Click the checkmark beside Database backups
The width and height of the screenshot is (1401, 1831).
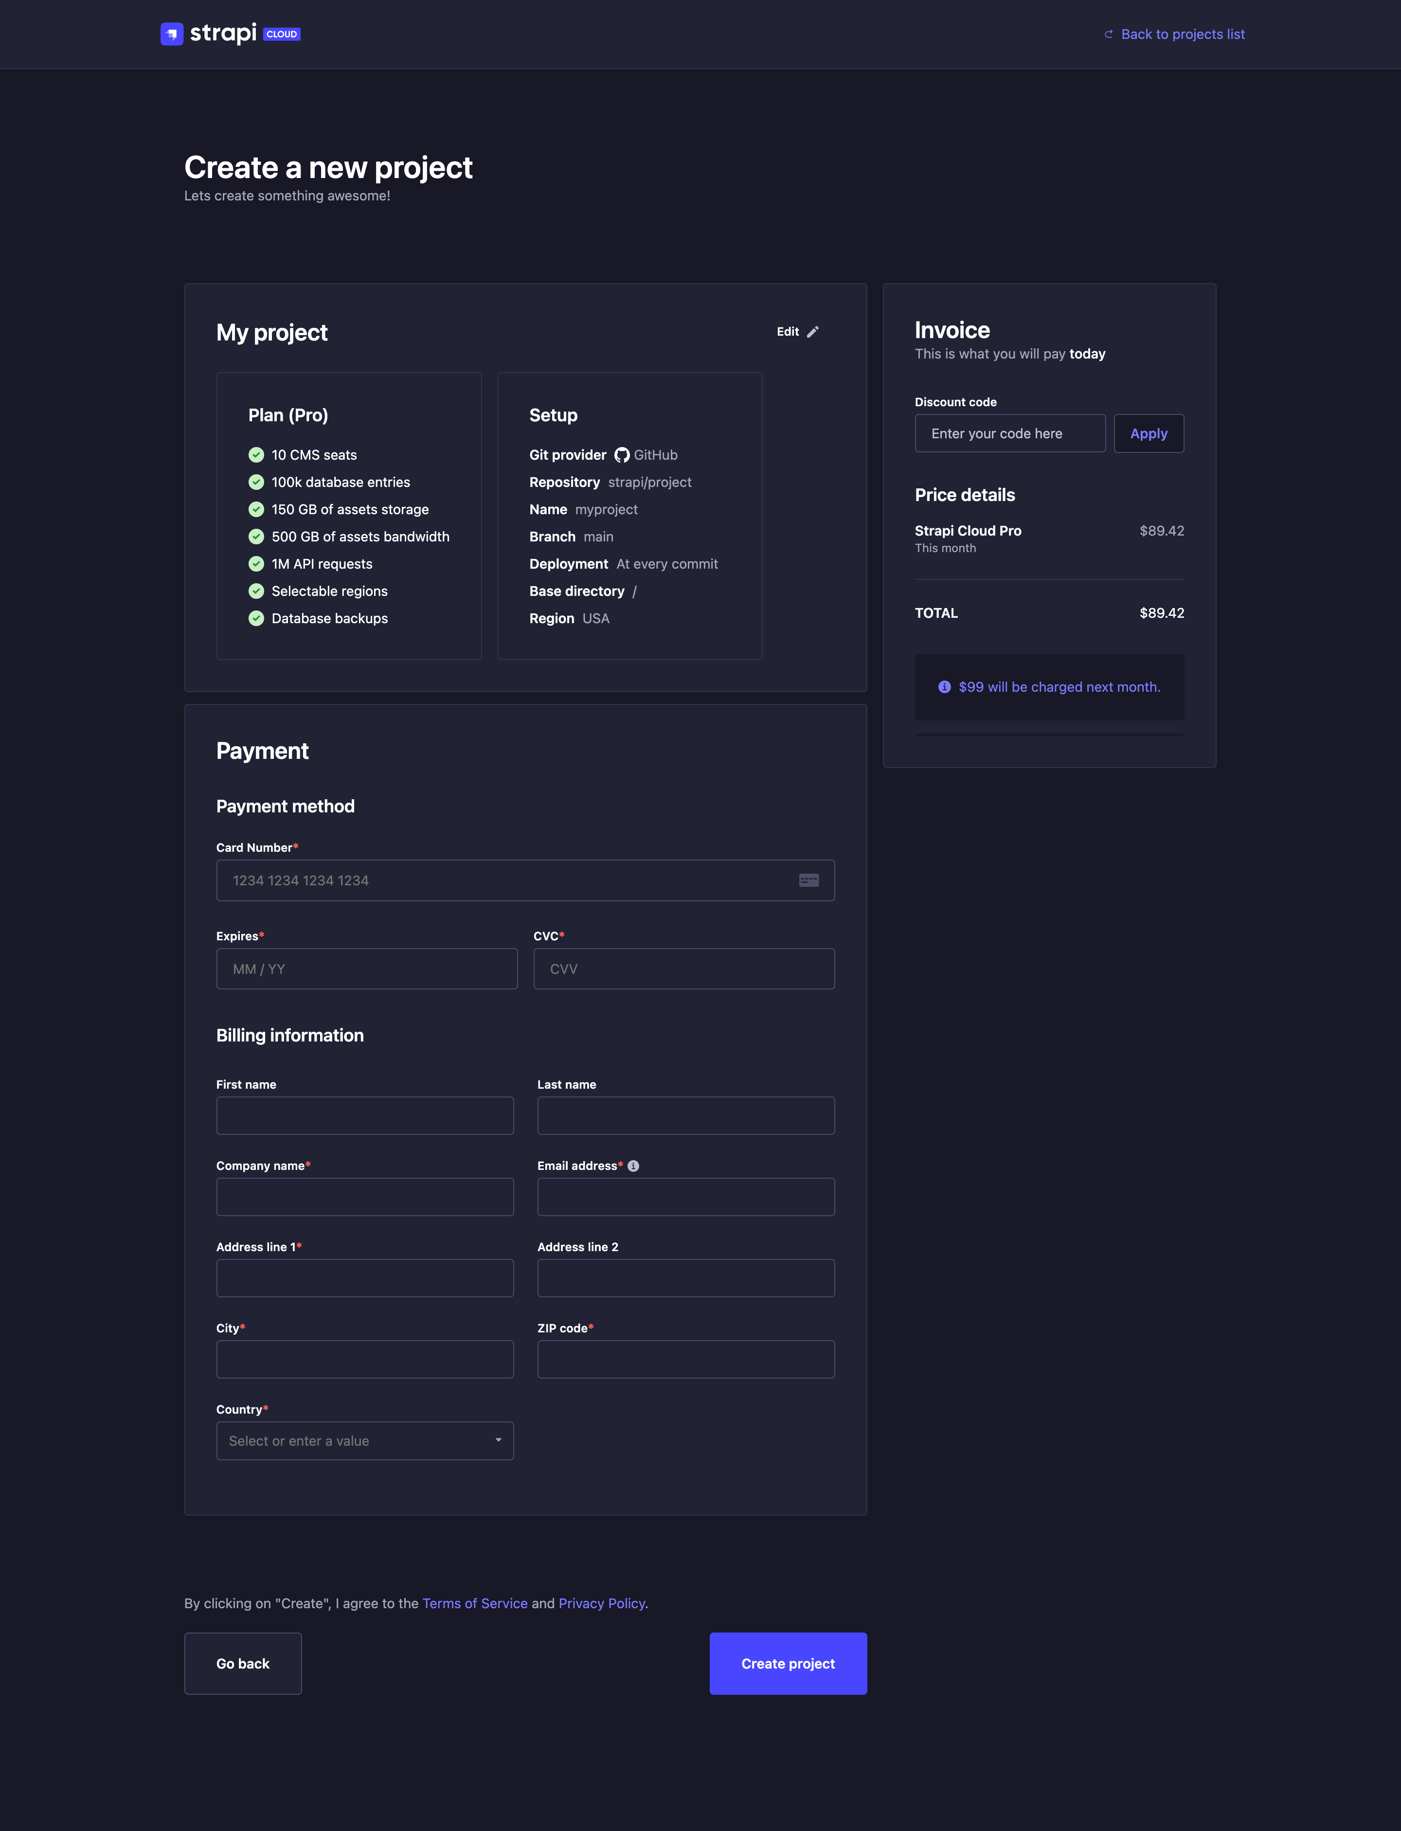255,619
